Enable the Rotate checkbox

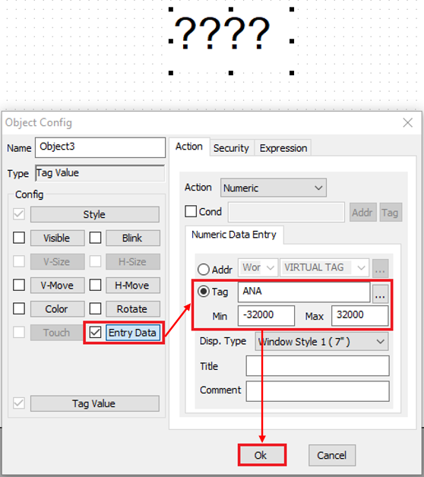(95, 308)
